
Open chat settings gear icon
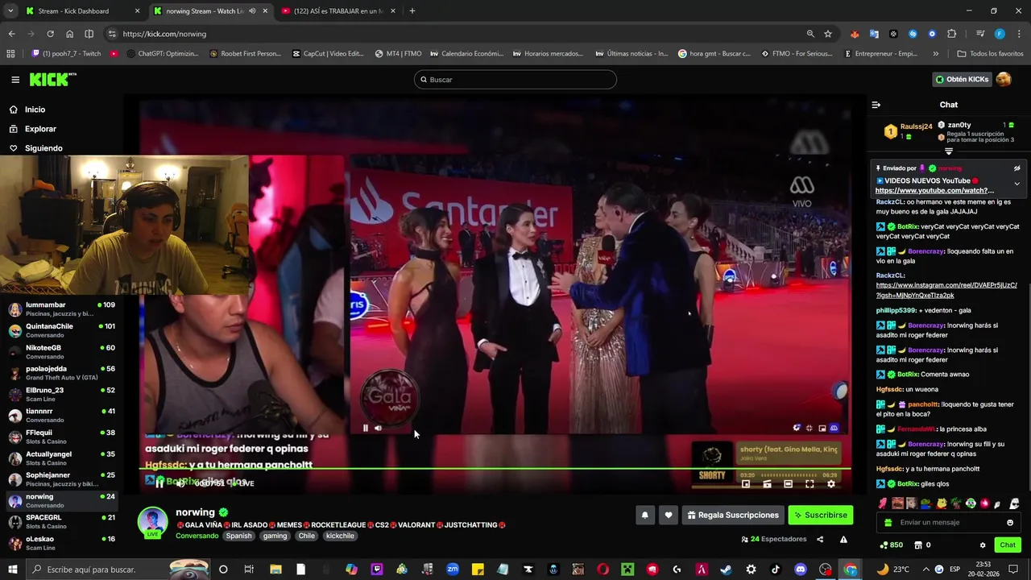point(983,545)
